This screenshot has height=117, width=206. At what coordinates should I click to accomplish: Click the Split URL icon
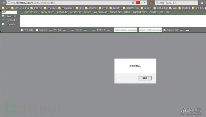click(3, 20)
